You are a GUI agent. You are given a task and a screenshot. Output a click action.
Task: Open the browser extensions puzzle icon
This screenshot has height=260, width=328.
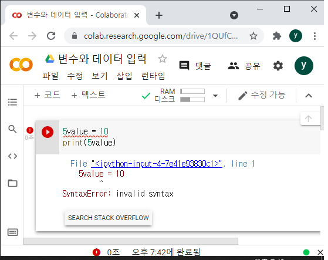pyautogui.click(x=277, y=36)
